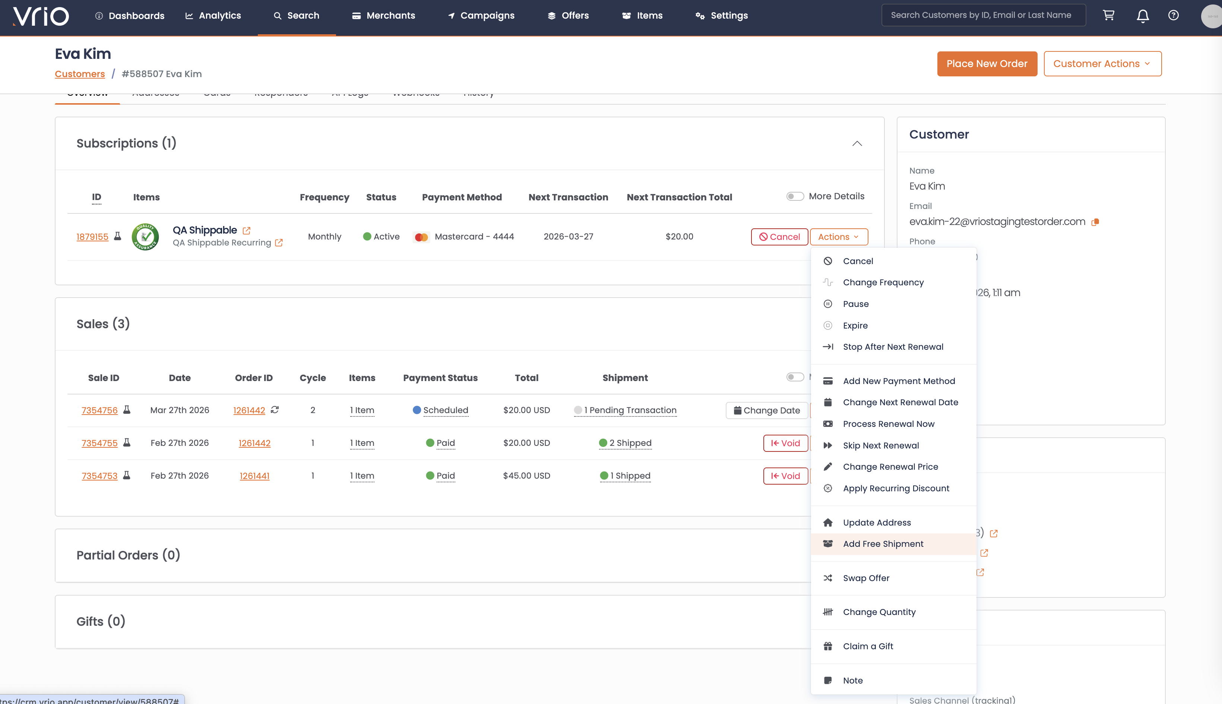
Task: Open Customer Actions dropdown
Action: coord(1102,64)
